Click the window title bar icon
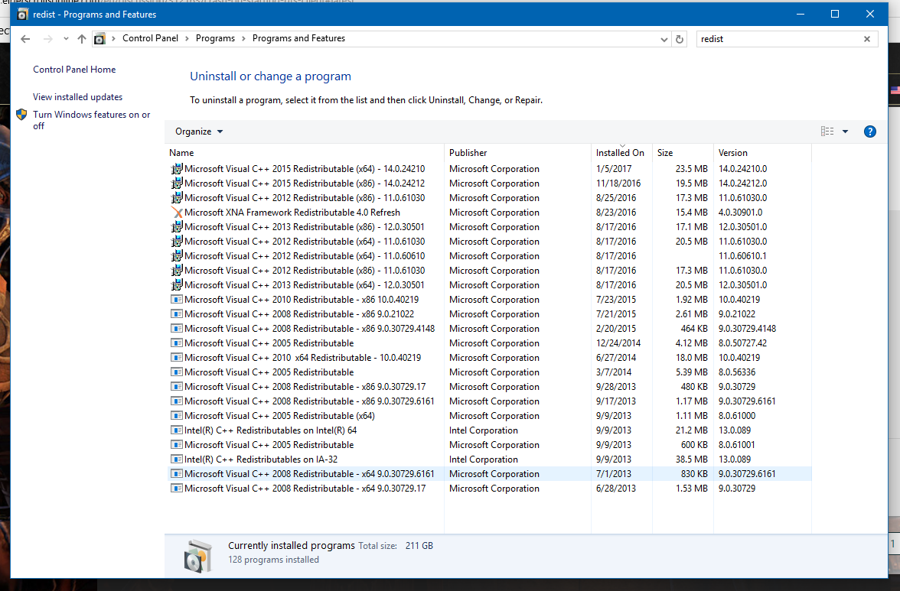900x591 pixels. pyautogui.click(x=22, y=15)
